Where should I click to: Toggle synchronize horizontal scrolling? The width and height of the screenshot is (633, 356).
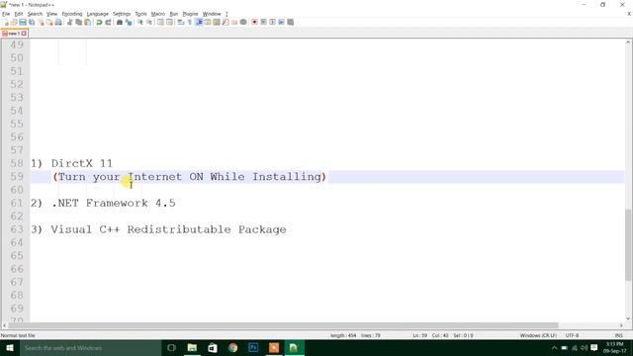pyautogui.click(x=169, y=22)
